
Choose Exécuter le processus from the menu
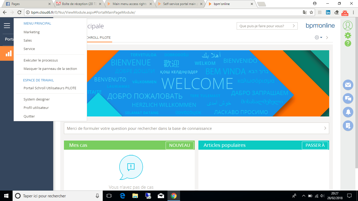[41, 60]
